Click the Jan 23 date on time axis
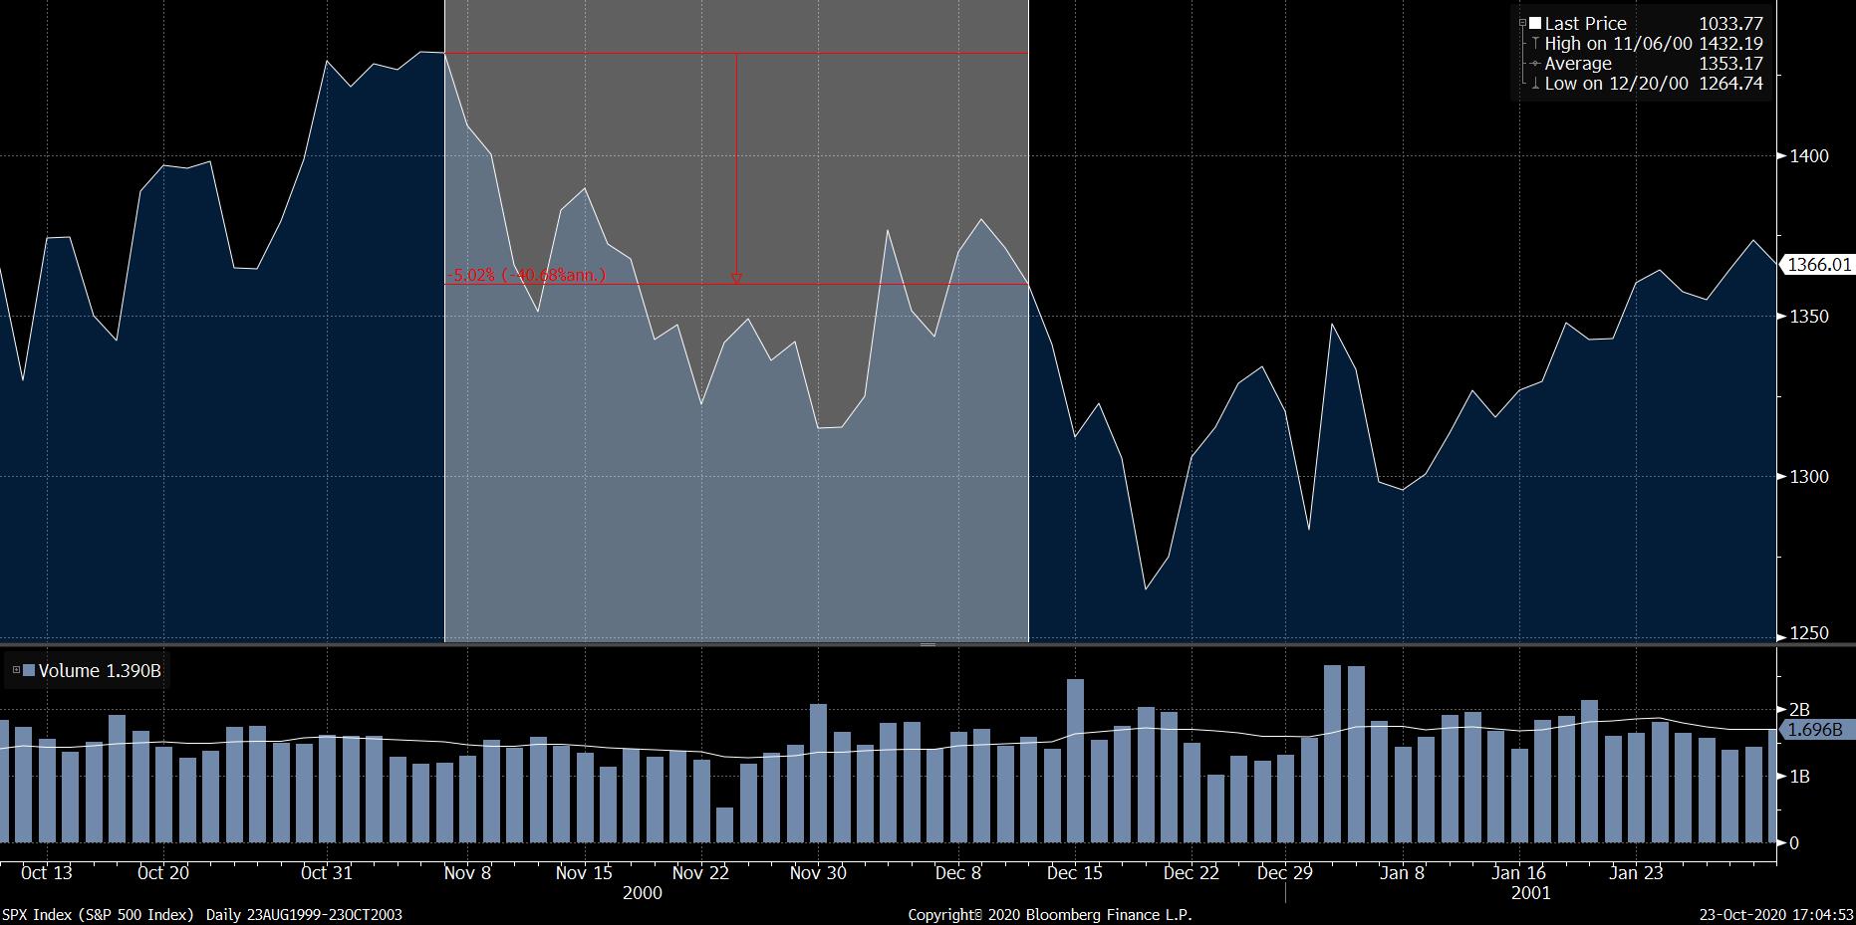Screen dimensions: 1856x925 pyautogui.click(x=1637, y=873)
